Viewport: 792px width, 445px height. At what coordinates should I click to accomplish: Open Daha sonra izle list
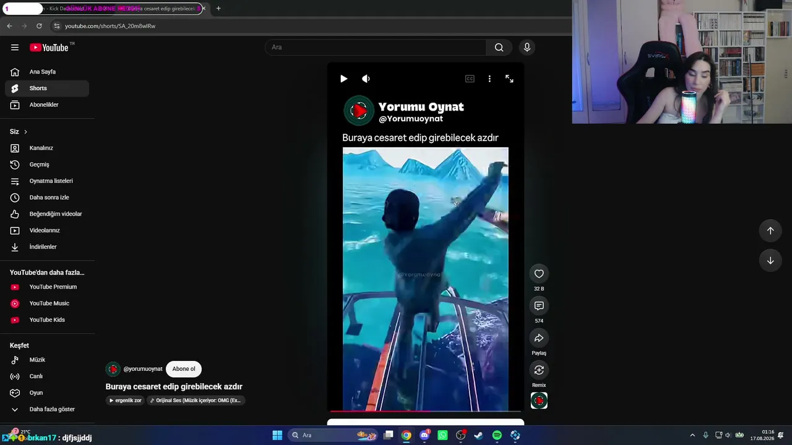click(47, 198)
